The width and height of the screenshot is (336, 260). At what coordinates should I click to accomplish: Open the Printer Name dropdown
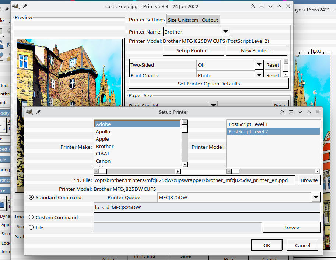click(x=226, y=32)
